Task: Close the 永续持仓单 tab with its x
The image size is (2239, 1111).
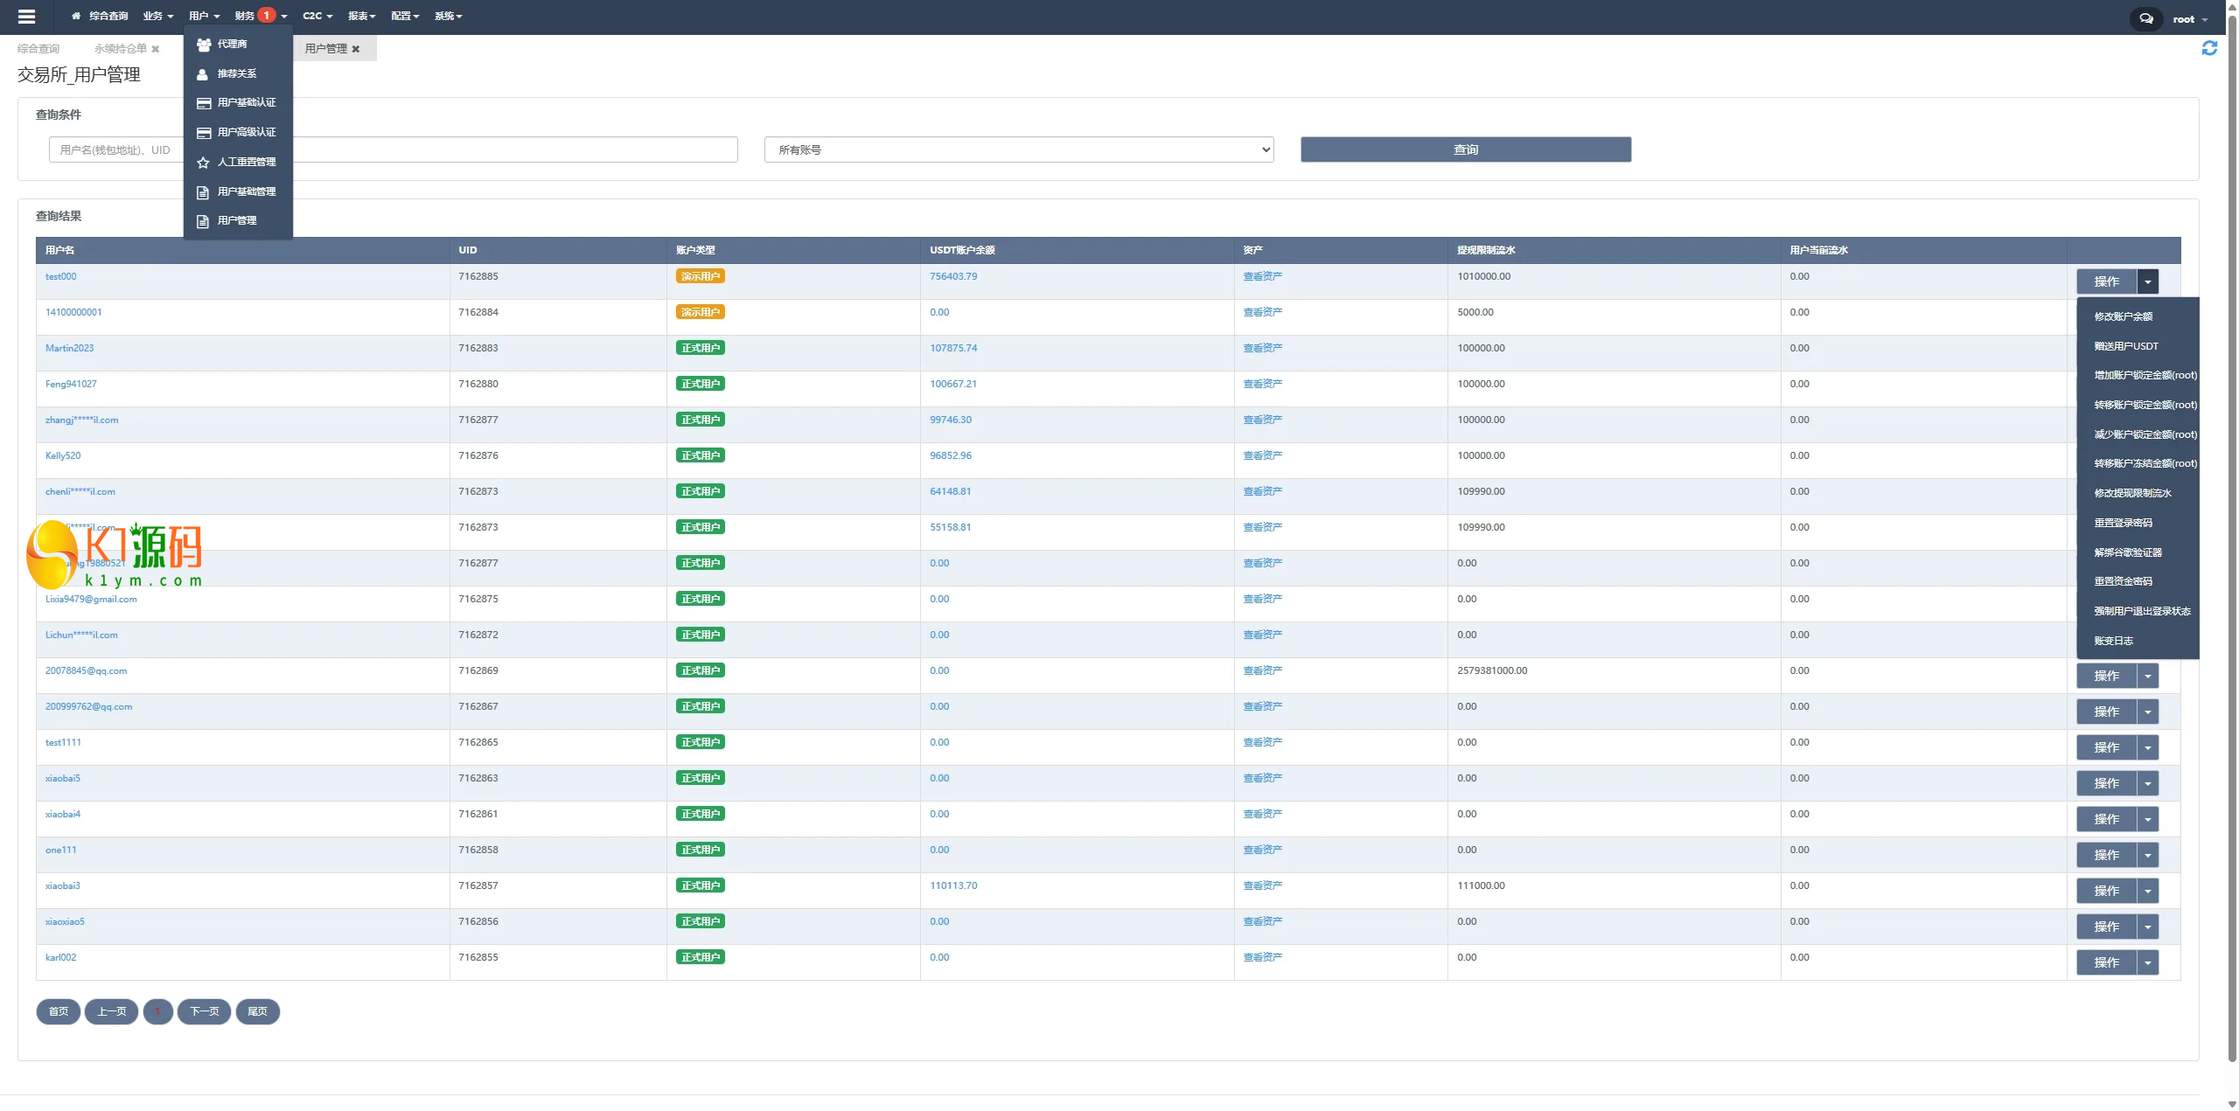Action: (156, 50)
